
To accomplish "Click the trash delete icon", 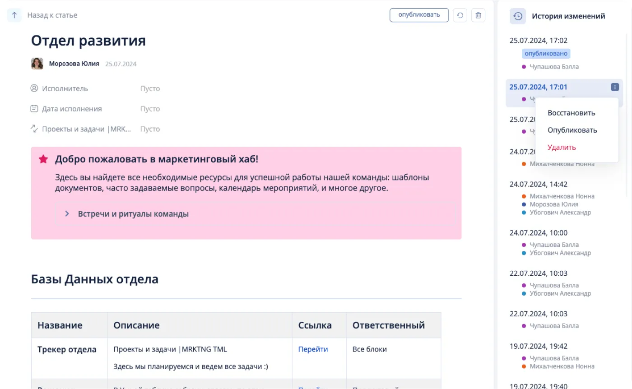I will pyautogui.click(x=479, y=15).
